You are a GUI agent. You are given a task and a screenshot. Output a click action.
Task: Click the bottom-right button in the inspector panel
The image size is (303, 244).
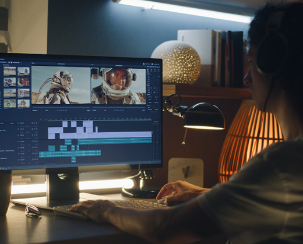(x=157, y=109)
